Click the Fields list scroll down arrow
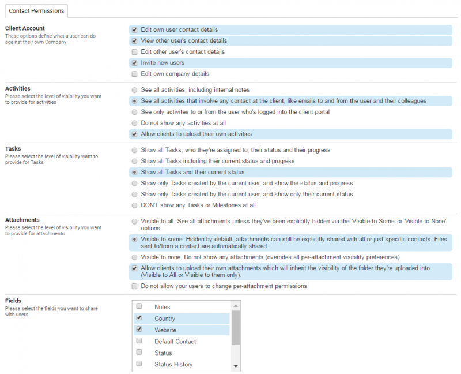 tap(236, 366)
